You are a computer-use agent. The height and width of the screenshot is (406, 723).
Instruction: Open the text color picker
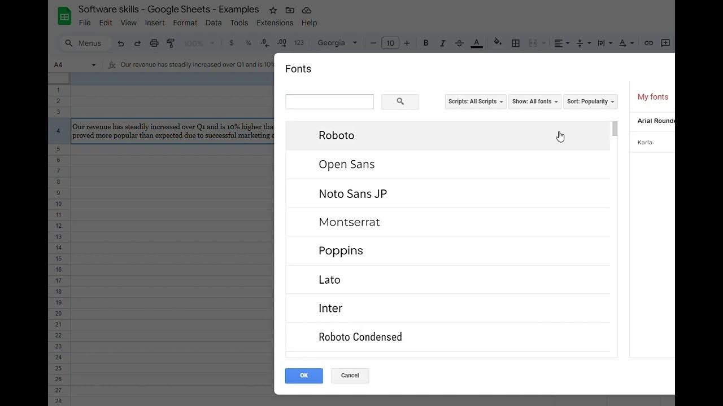pyautogui.click(x=477, y=43)
